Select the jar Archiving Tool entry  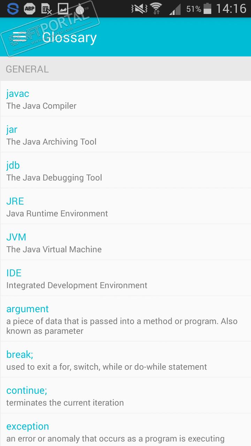[x=125, y=135]
